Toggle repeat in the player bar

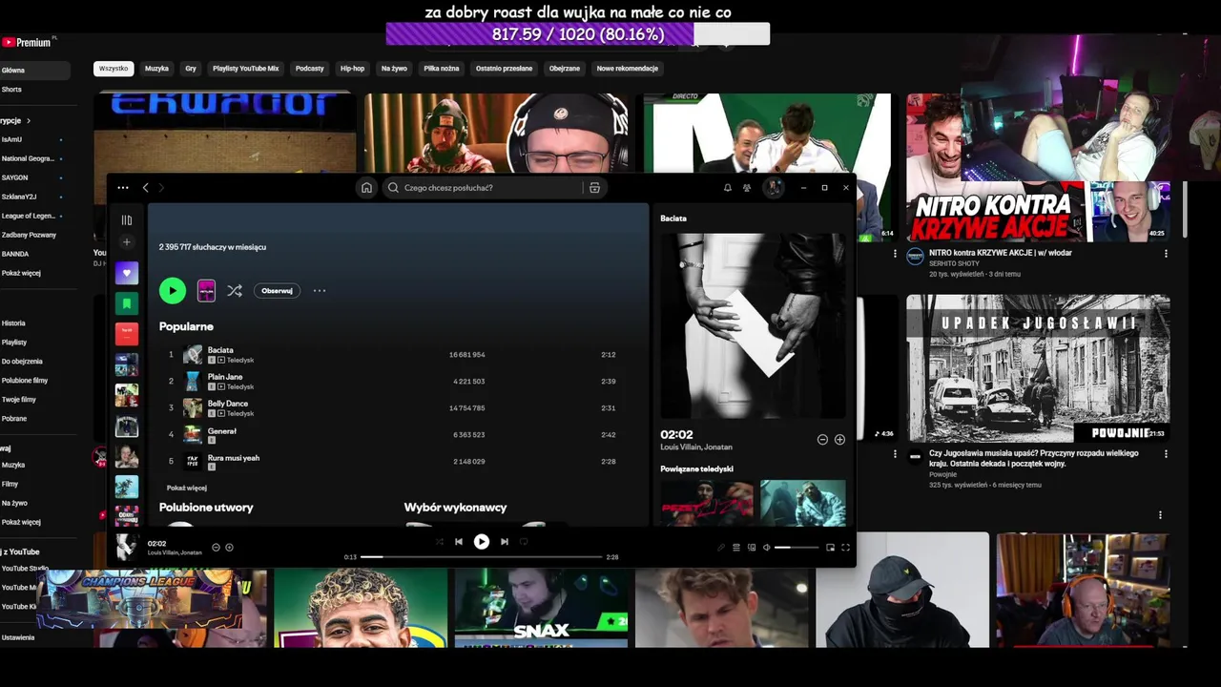point(524,542)
